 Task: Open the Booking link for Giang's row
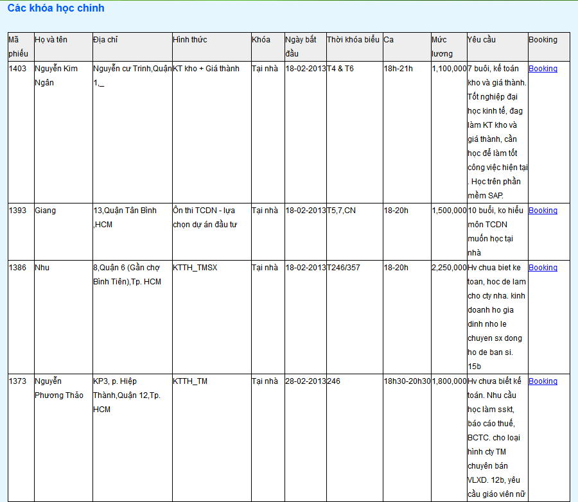pos(543,211)
